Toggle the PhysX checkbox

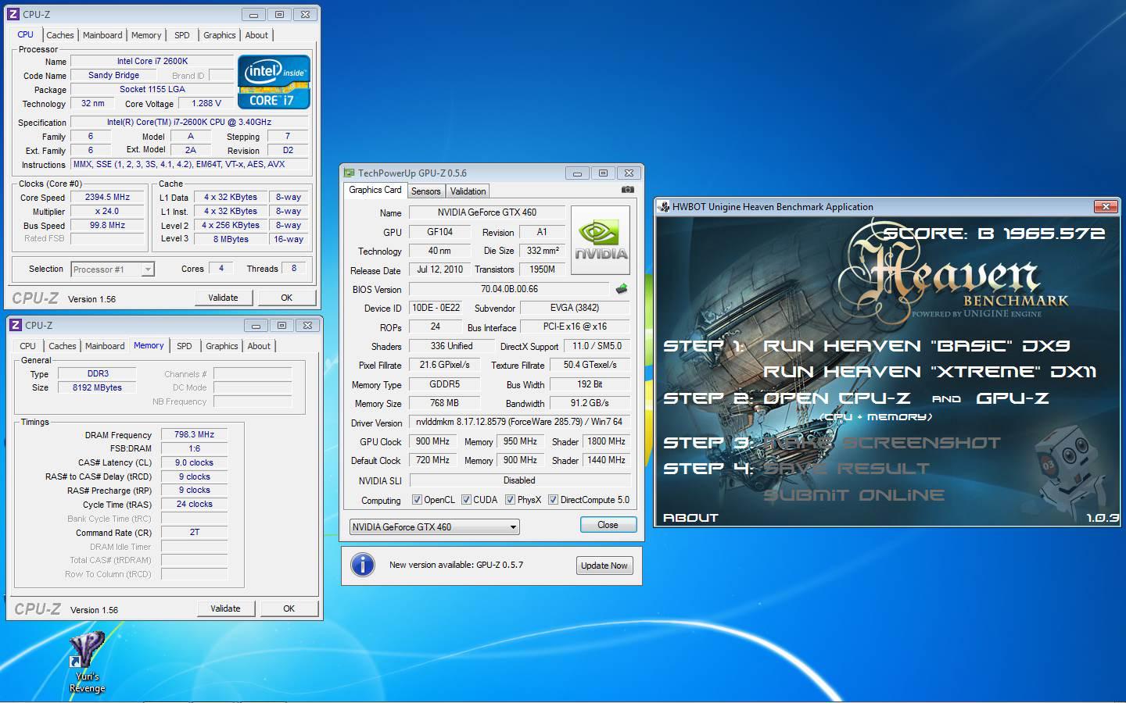(x=510, y=500)
